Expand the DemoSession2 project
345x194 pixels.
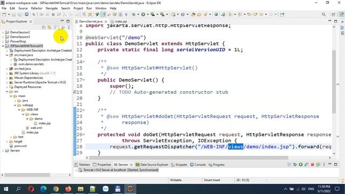tap(3, 32)
